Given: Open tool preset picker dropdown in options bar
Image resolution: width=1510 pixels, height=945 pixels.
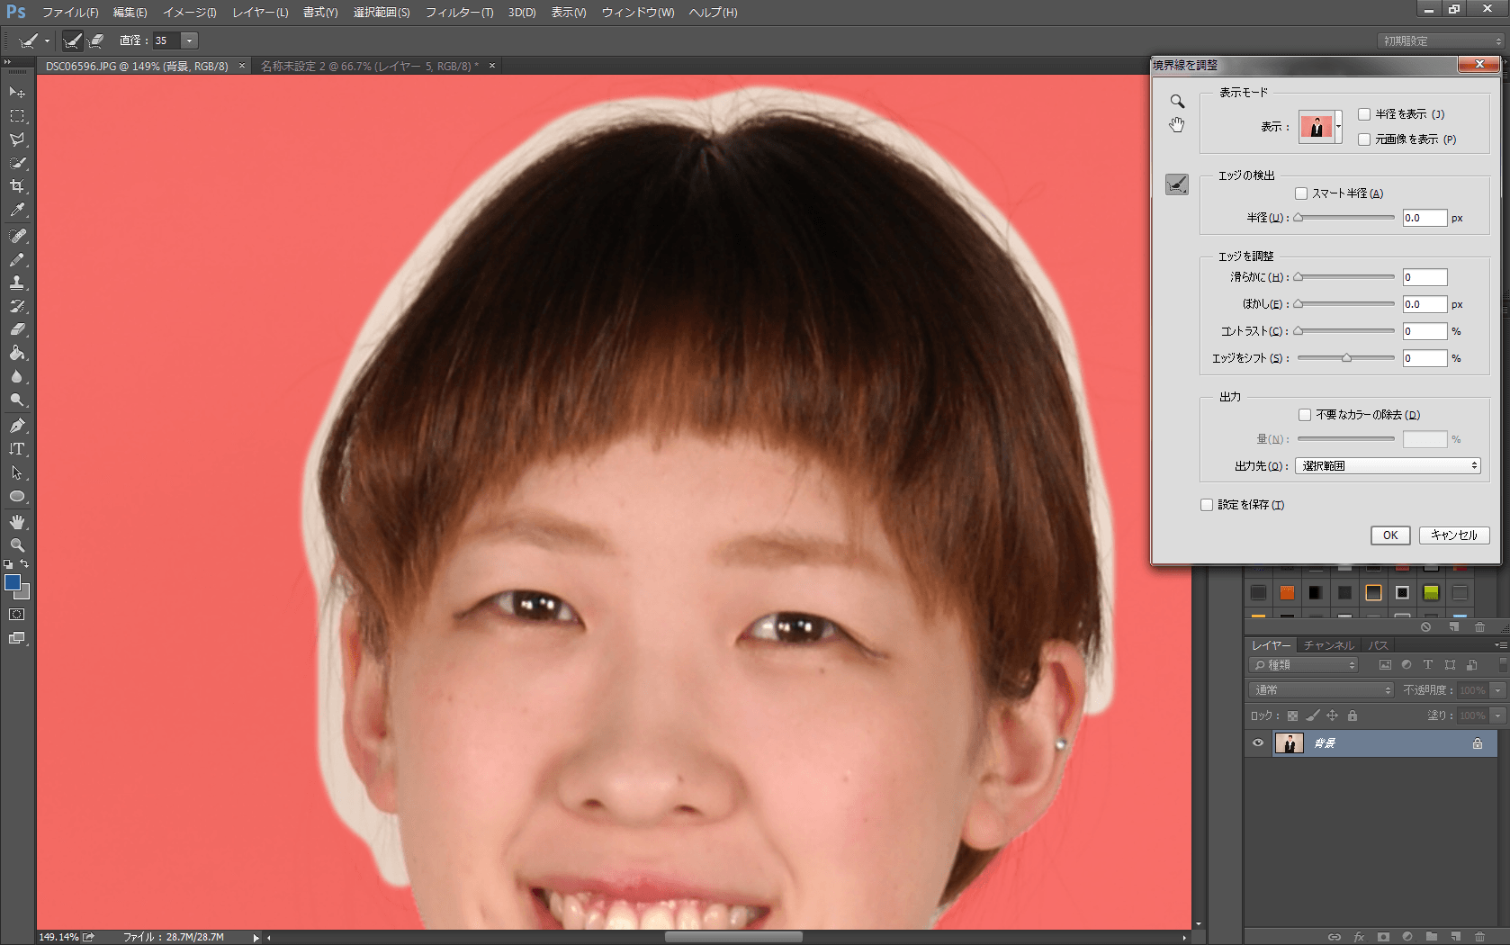Looking at the screenshot, I should pyautogui.click(x=47, y=40).
